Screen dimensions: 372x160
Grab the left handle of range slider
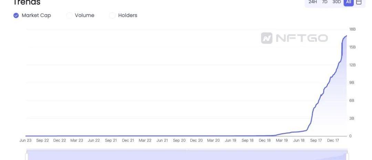pyautogui.click(x=26, y=156)
